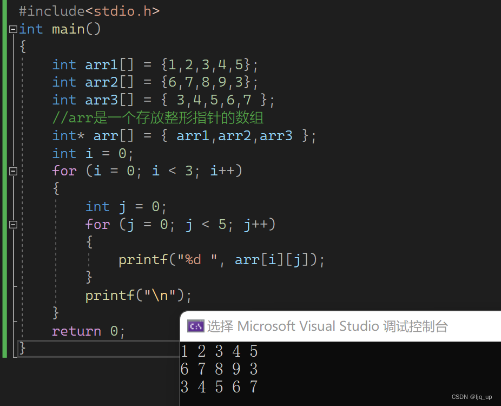Click console output row '6 7 8 9 3'
Viewport: 501px width, 406px height.
pos(219,369)
